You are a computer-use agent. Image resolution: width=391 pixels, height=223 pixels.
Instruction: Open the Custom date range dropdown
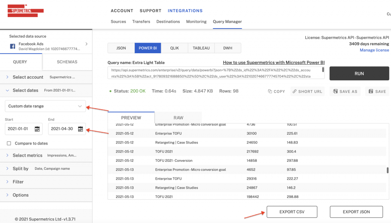[x=45, y=106]
